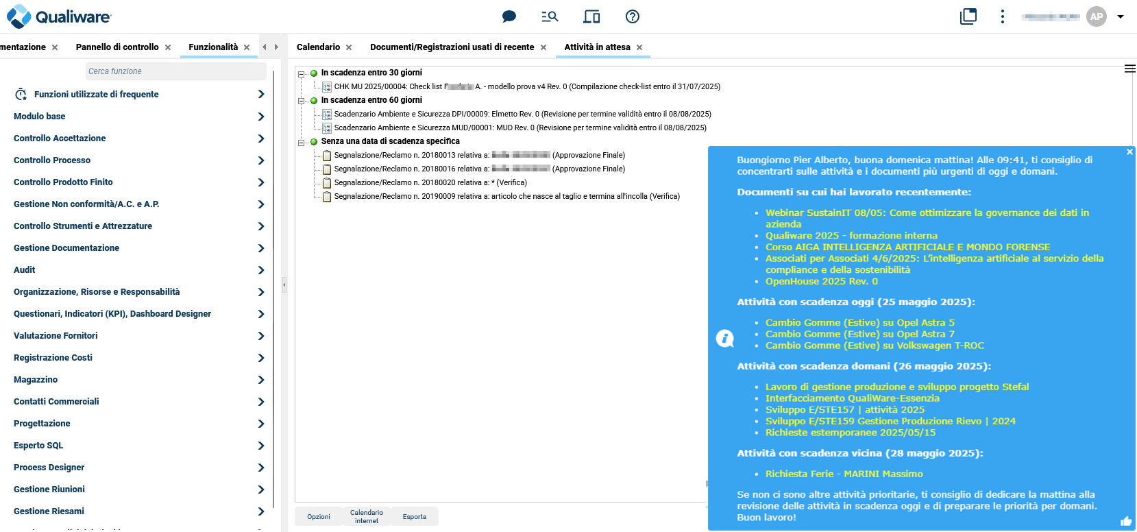Expand Controllo Prodotto Finito
Viewport: 1137px width, 532px height.
coord(261,182)
